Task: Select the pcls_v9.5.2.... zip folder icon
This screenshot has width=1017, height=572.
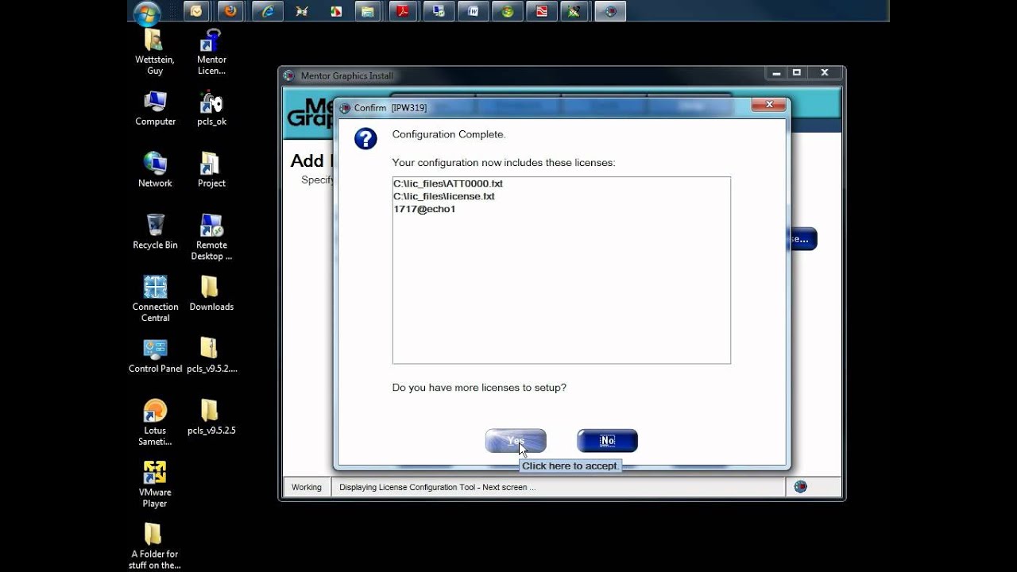Action: pyautogui.click(x=211, y=355)
